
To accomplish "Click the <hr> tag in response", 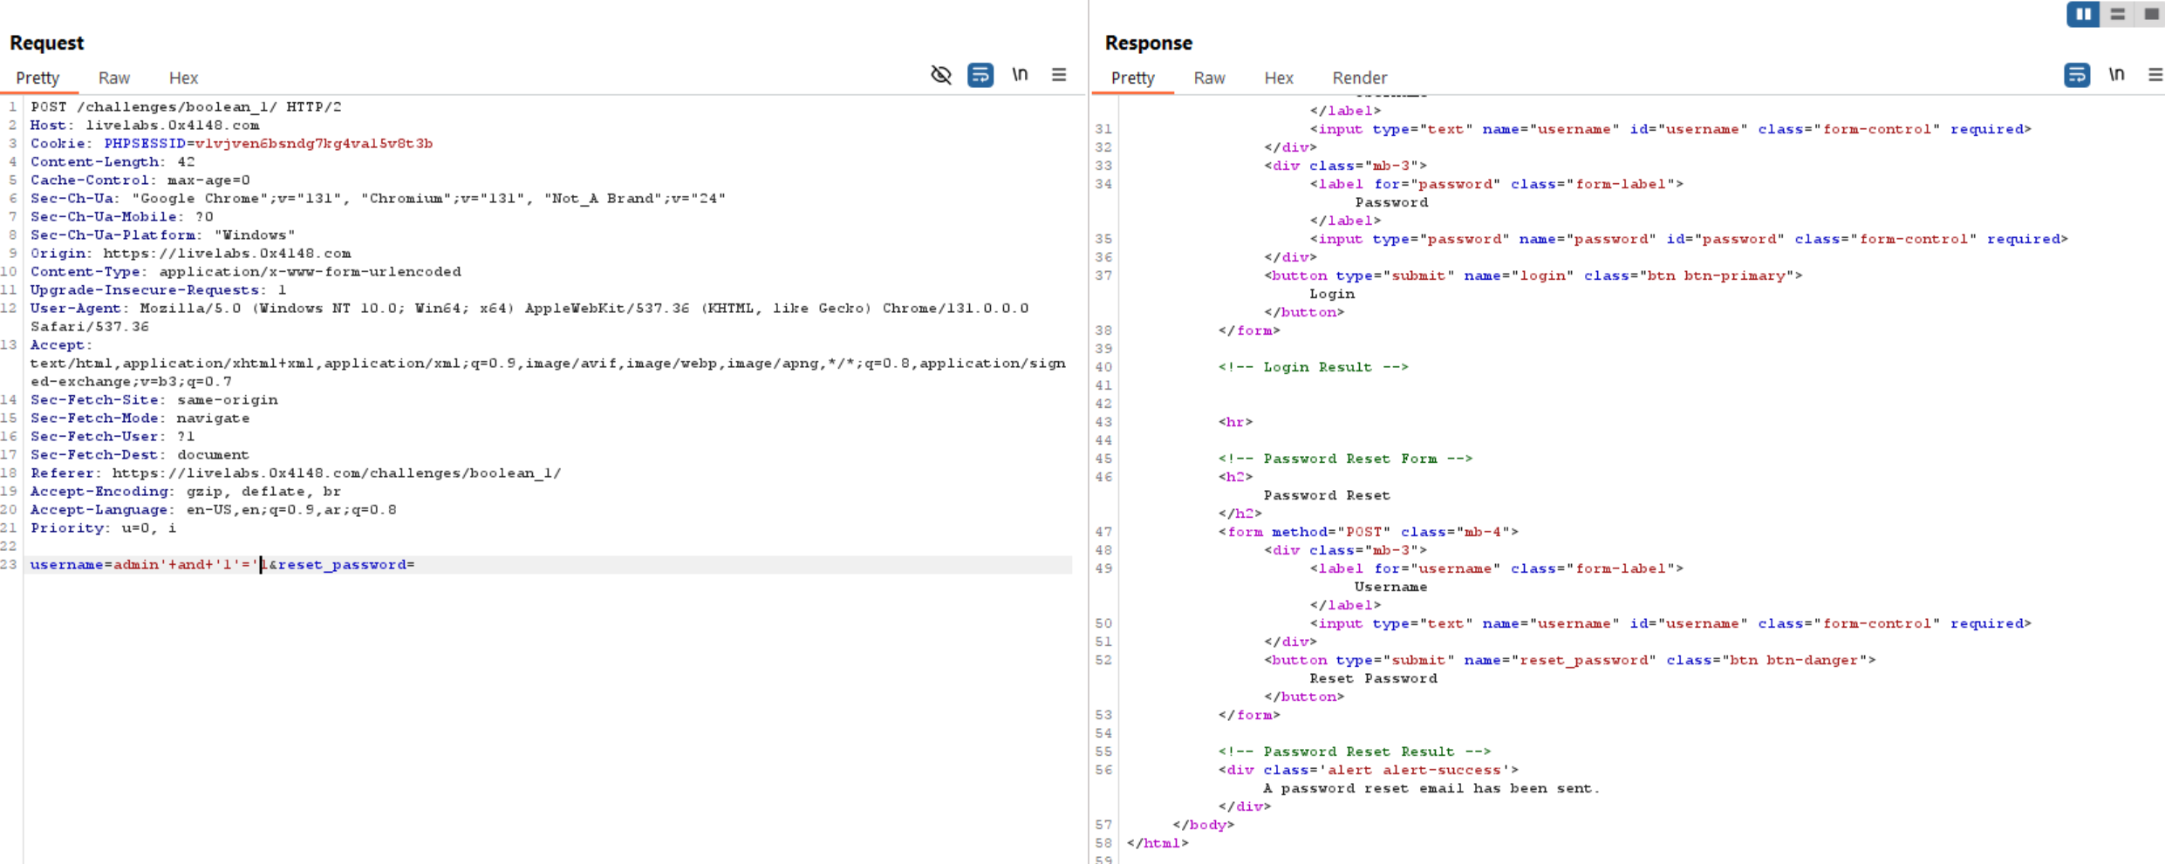I will tap(1235, 422).
